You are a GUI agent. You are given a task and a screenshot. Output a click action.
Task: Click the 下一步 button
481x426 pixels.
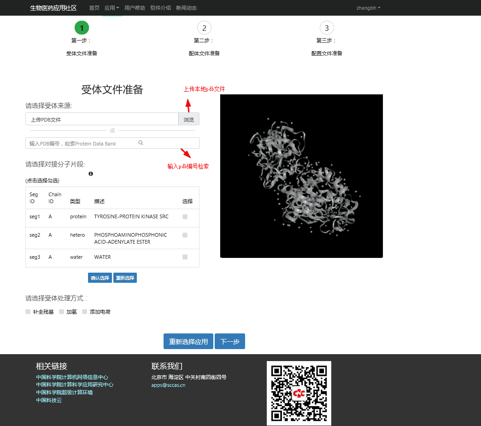tap(229, 341)
